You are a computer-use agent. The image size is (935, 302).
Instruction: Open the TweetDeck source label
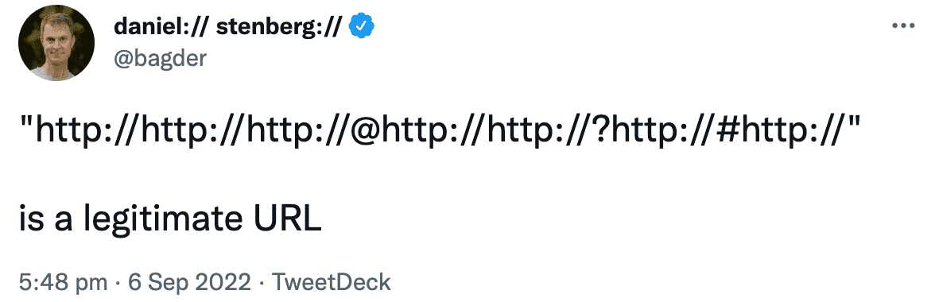point(331,282)
